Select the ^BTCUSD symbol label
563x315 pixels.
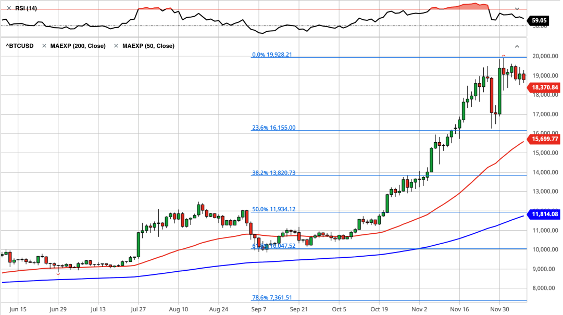[20, 46]
